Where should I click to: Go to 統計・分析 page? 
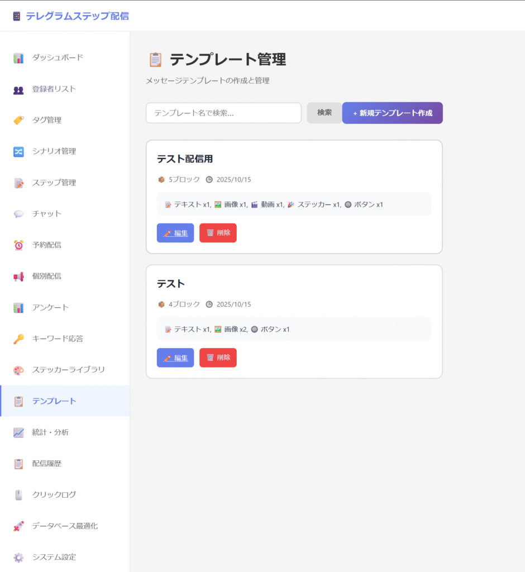click(50, 432)
